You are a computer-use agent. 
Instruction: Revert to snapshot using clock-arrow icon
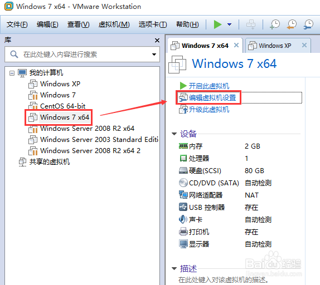click(292, 24)
